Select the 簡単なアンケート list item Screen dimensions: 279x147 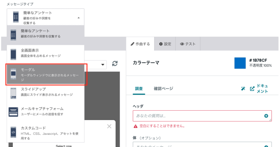[x=46, y=33]
